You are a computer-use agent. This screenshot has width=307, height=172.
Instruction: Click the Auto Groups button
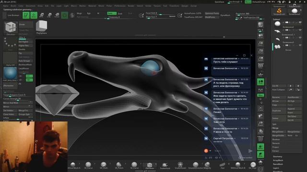[x=25, y=61]
